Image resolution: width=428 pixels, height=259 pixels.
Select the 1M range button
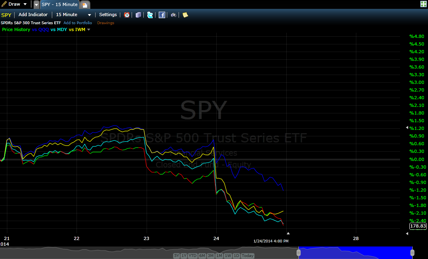pos(219,256)
